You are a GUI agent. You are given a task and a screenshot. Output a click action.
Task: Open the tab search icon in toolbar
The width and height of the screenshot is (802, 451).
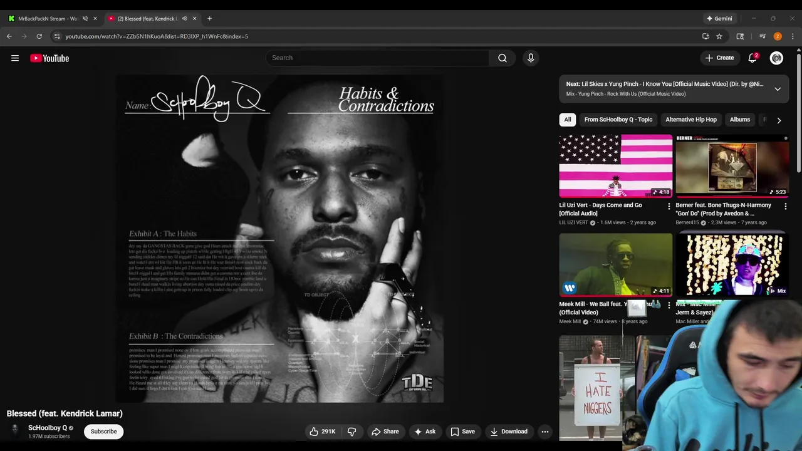(740, 36)
